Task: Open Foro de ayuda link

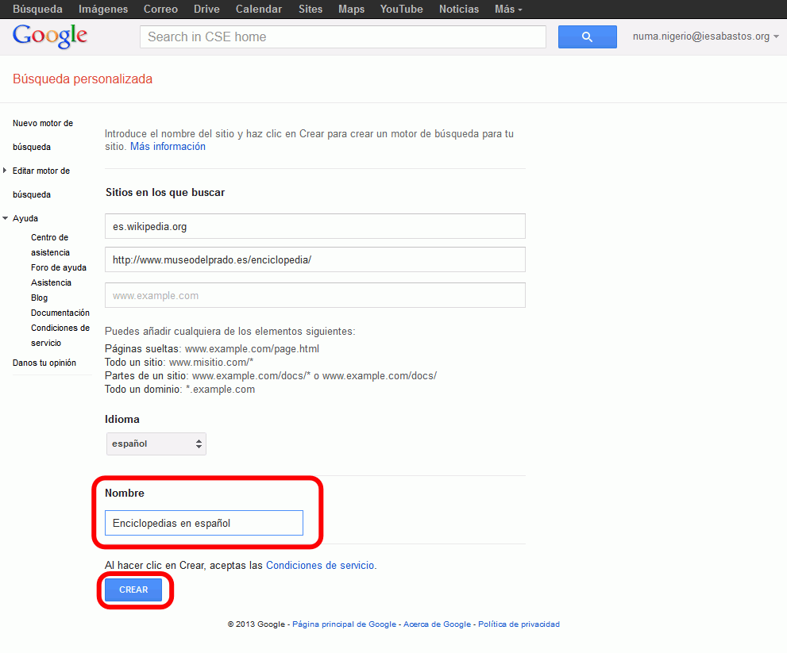Action: (x=59, y=267)
